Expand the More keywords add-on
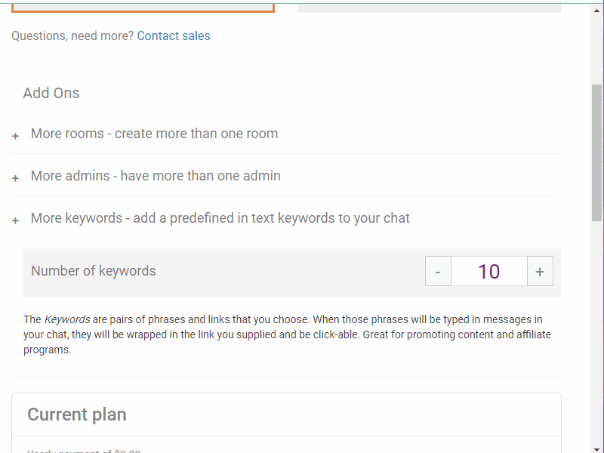The height and width of the screenshot is (453, 604). click(220, 218)
